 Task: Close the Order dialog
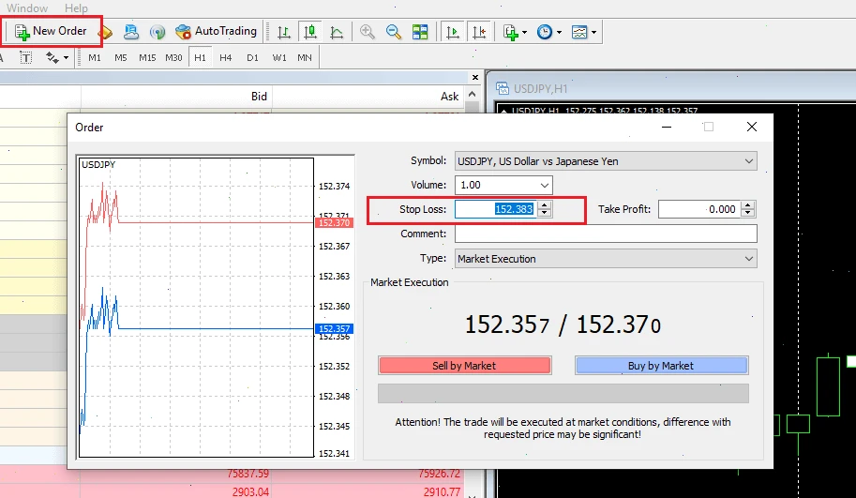(752, 127)
